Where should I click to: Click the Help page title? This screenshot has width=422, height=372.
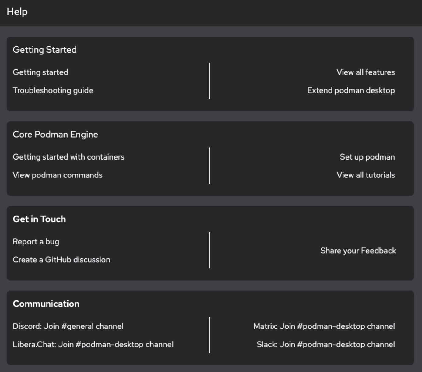[17, 12]
